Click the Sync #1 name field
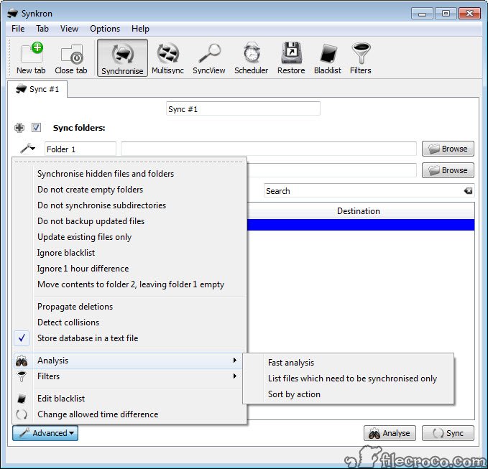Viewport: 488px width, 469px height. coord(243,108)
